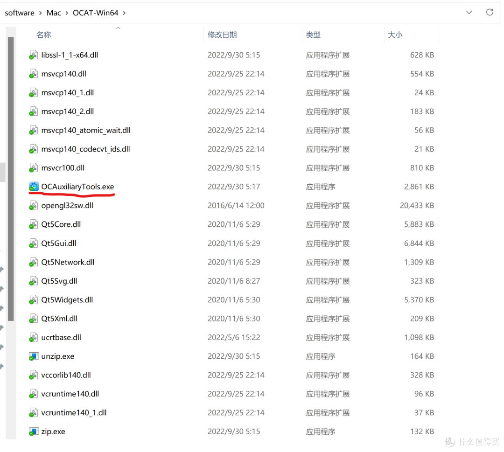This screenshot has width=504, height=452.
Task: Go to the Mac folder in breadcrumb
Action: tap(54, 13)
